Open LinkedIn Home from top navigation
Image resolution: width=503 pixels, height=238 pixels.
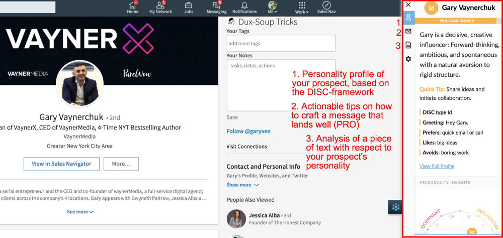(132, 8)
